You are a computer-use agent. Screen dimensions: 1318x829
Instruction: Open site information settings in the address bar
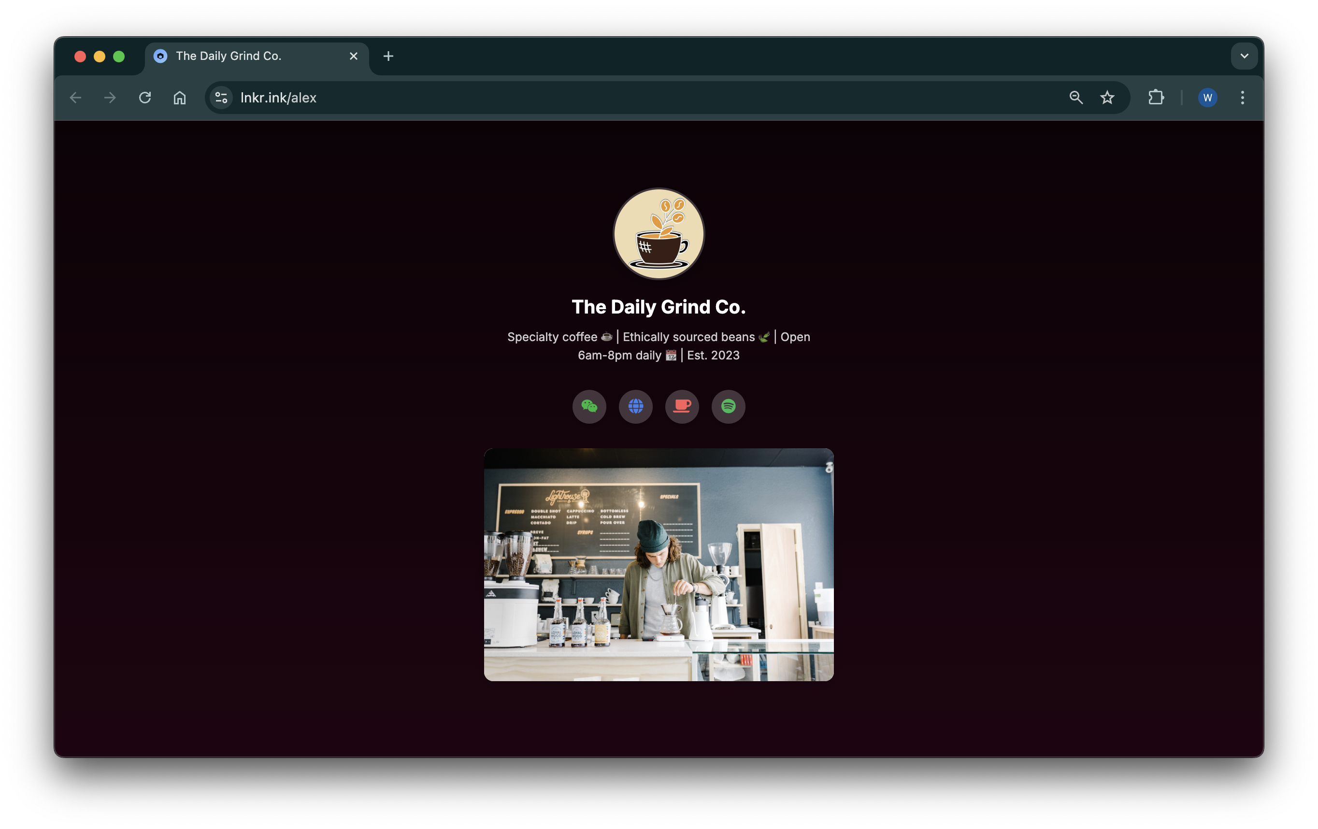pos(221,98)
